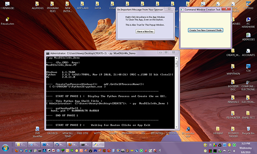Viewport: 257px width, 154px height.
Task: Select the CS4 Photoshop desktop shortcut
Action: 248,68
